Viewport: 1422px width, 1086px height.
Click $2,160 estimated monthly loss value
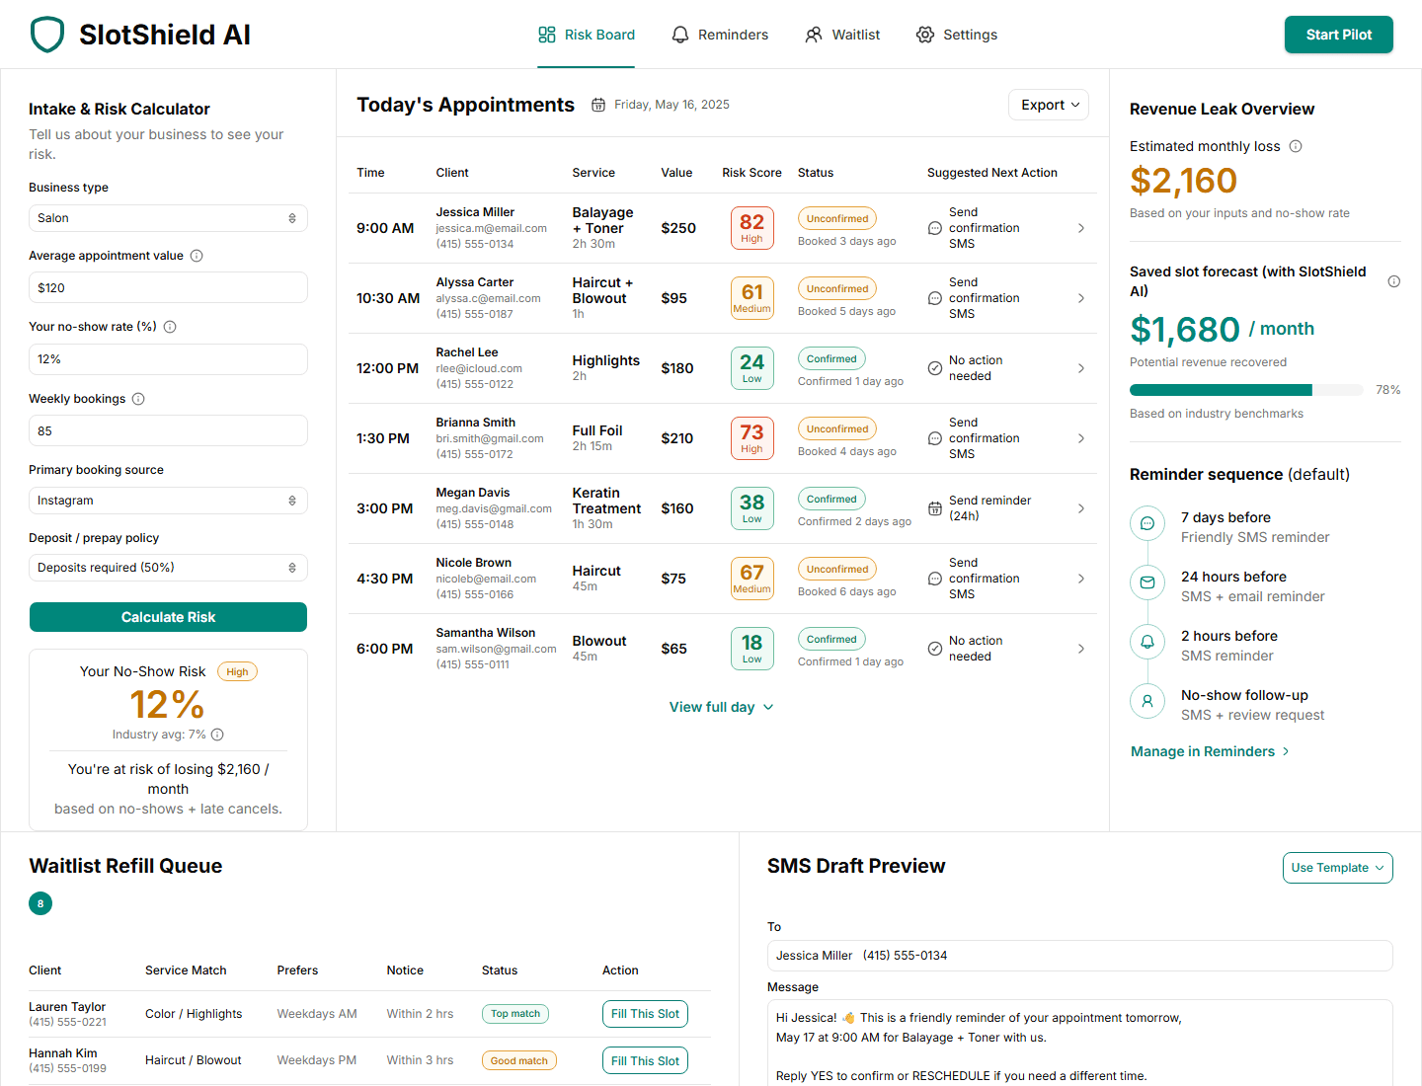1183,181
